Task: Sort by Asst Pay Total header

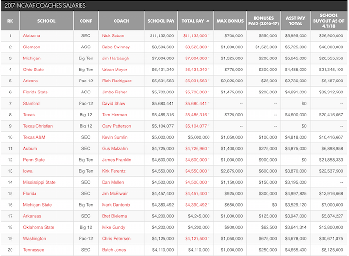Action: click(296, 21)
